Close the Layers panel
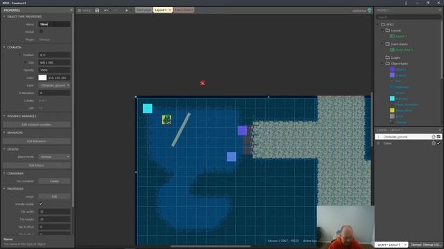The width and height of the screenshot is (444, 249). tap(440, 130)
